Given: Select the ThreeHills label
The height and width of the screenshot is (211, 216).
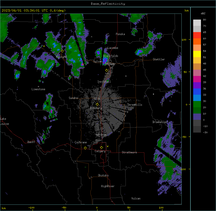Looking at the screenshot, I should [135, 105].
